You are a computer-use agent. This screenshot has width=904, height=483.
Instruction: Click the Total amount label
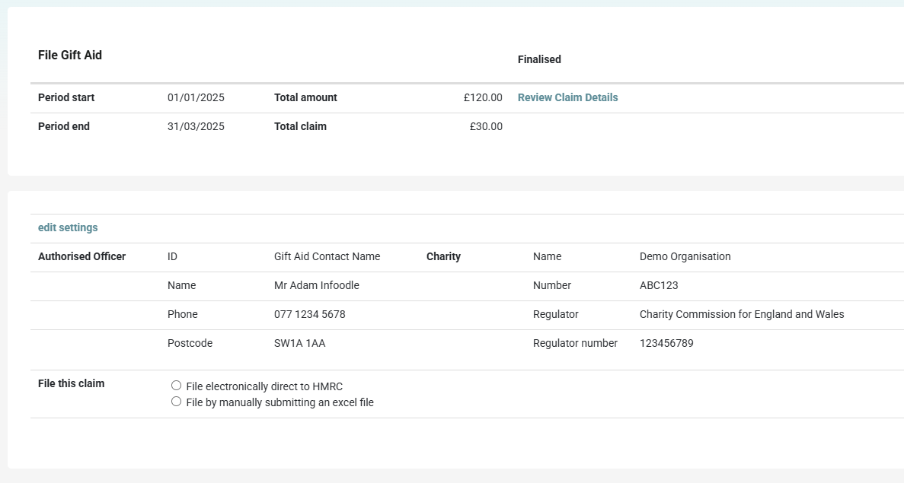pos(305,98)
